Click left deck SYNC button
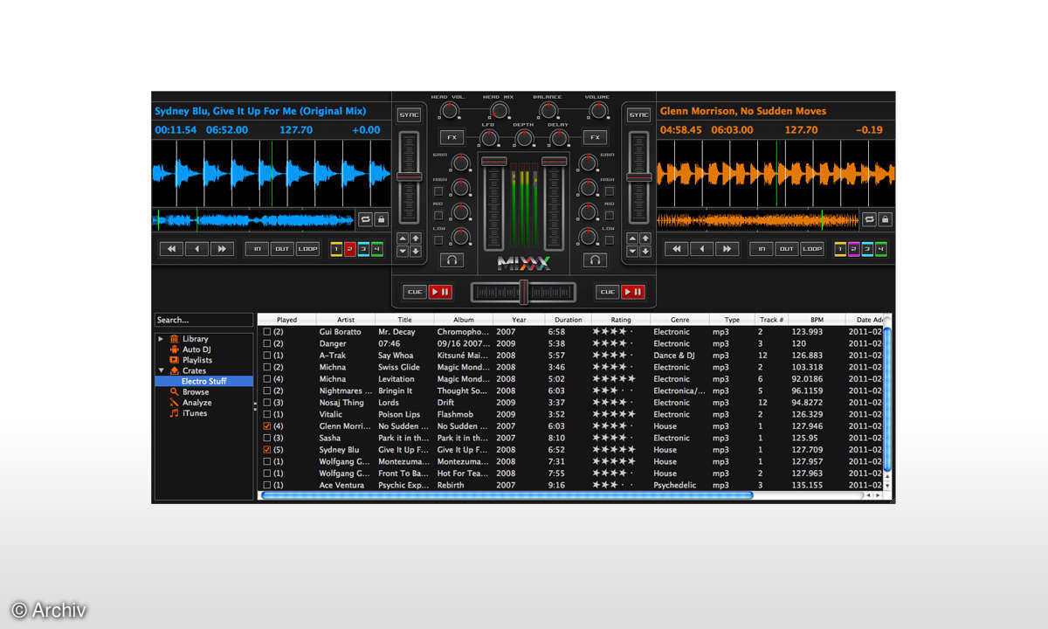Screen dimensions: 1048x629 pos(409,114)
